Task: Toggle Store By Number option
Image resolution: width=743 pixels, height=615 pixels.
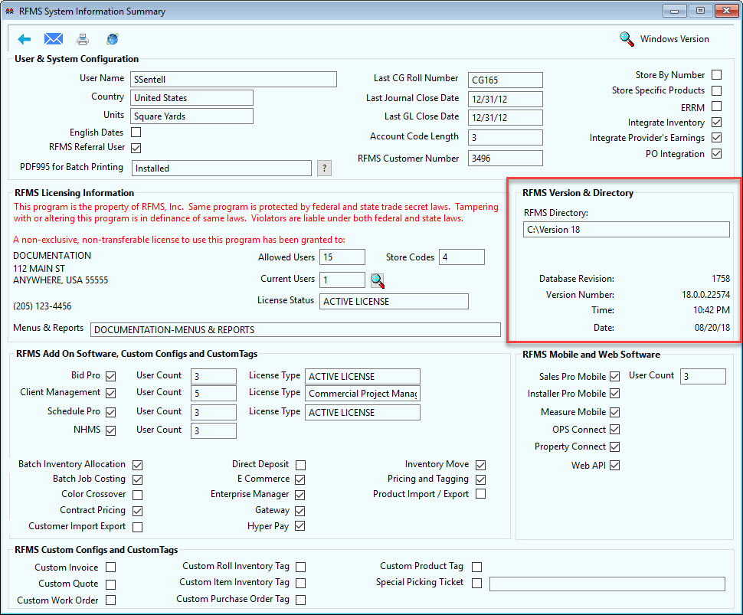Action: [x=716, y=74]
